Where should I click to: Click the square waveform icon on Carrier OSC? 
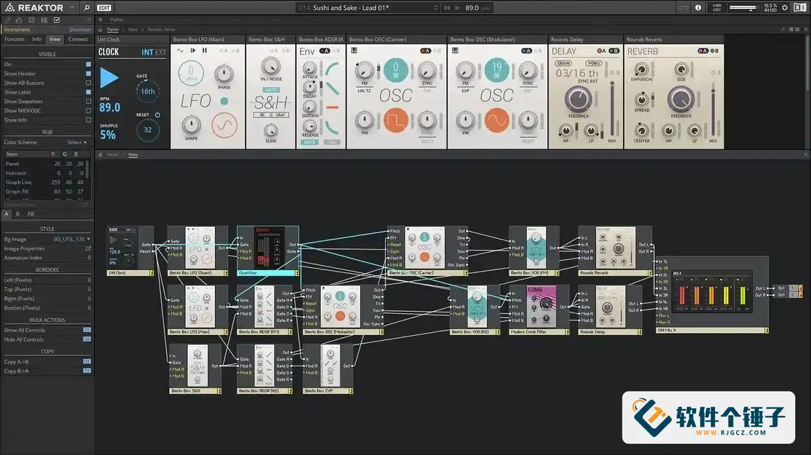pos(396,121)
